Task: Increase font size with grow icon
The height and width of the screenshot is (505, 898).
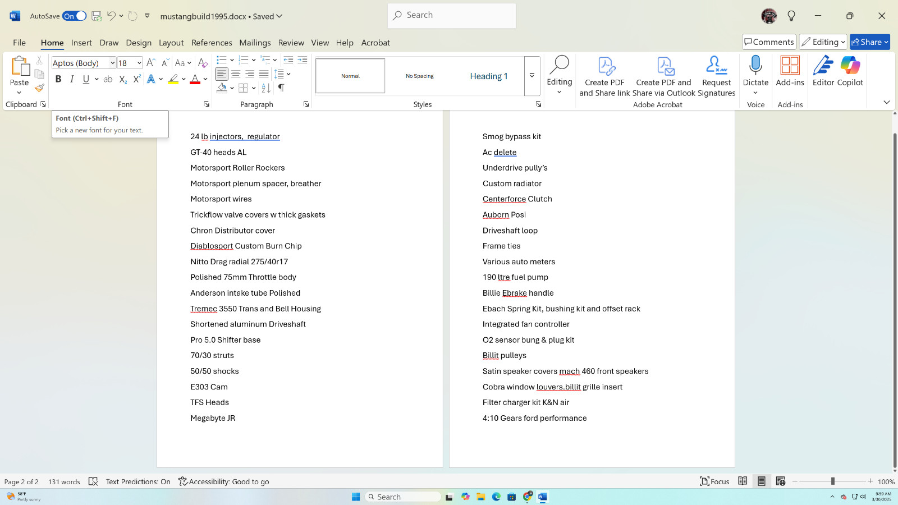Action: tap(150, 63)
